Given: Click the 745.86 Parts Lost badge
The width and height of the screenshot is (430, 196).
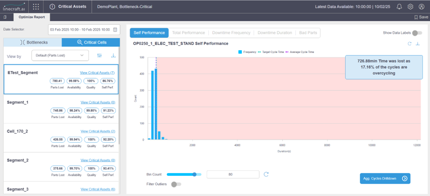Looking at the screenshot, I should point(58,111).
